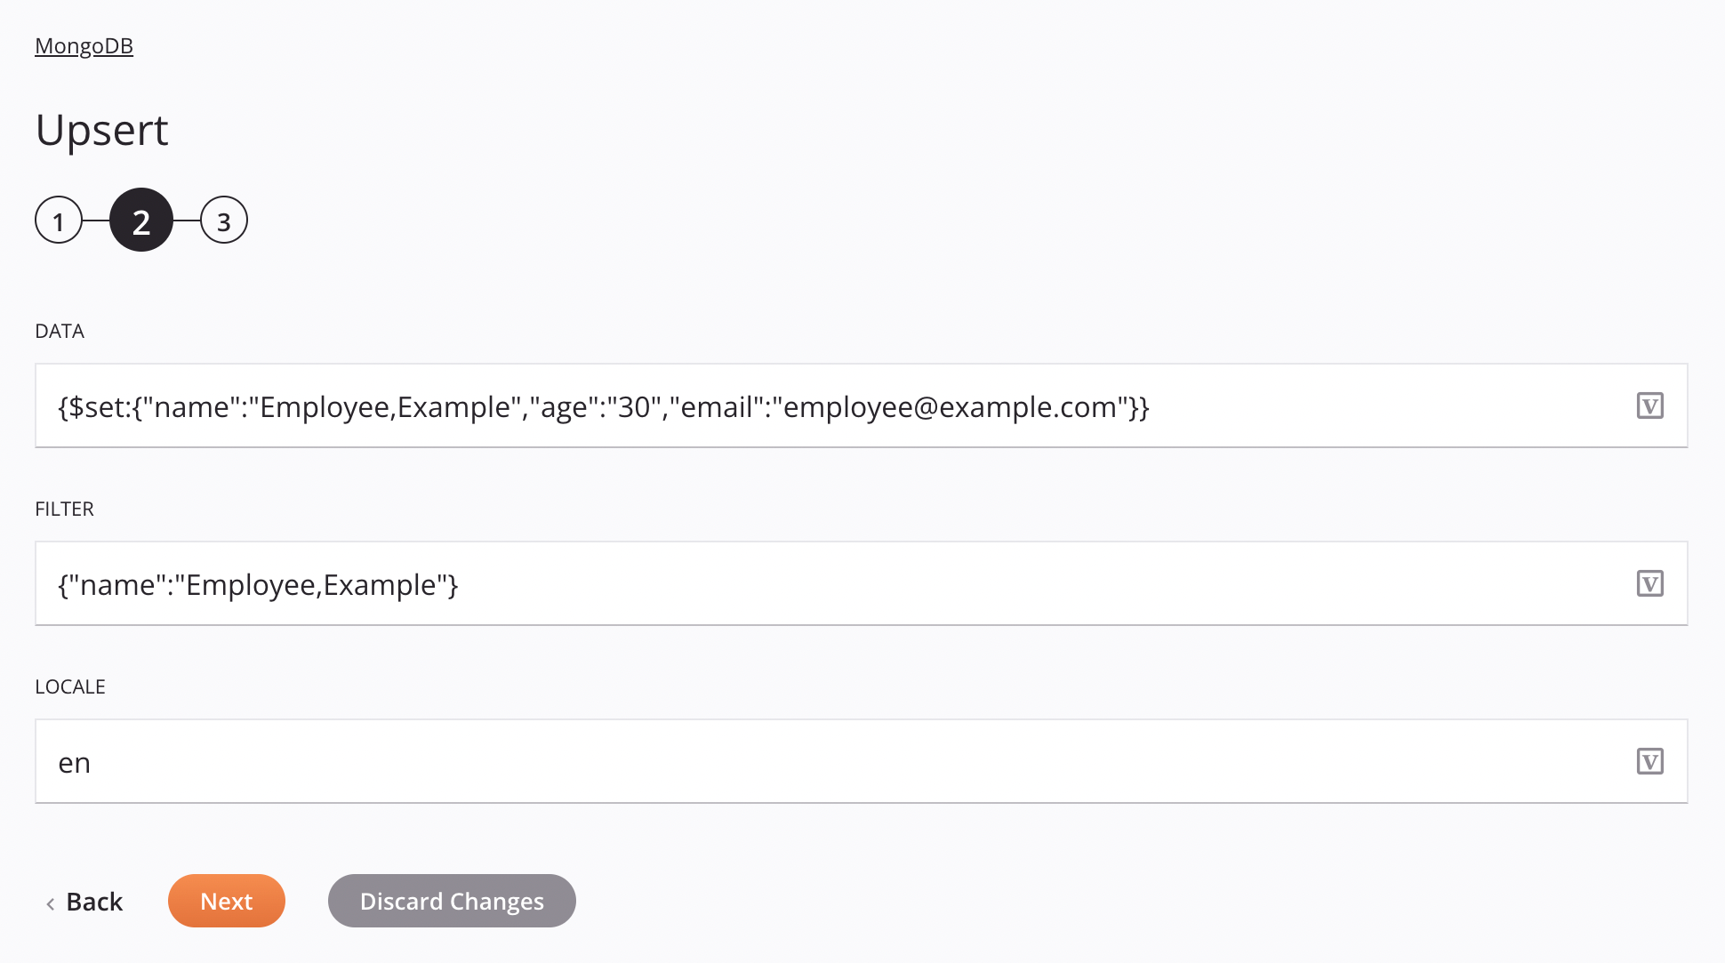Click the FILTER input field
This screenshot has height=963, width=1725.
[x=862, y=582]
